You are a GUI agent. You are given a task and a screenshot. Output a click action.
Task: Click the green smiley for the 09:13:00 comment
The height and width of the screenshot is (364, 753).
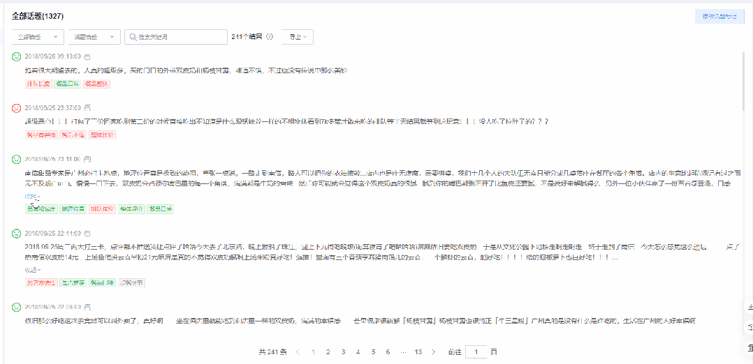(16, 56)
